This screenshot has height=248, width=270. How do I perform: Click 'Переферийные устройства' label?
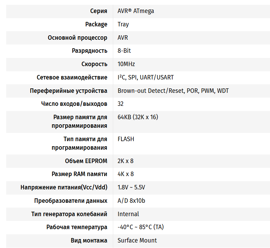click(69, 91)
